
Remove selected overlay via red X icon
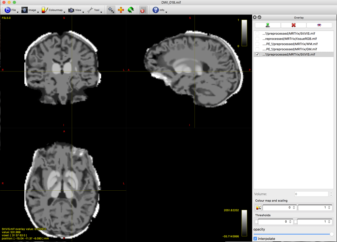pyautogui.click(x=293, y=25)
